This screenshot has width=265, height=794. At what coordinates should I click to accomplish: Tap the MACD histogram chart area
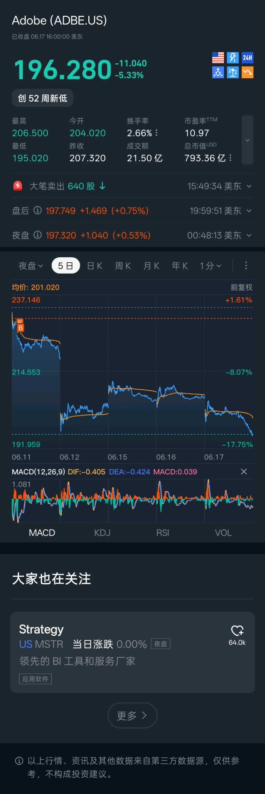coord(132,501)
